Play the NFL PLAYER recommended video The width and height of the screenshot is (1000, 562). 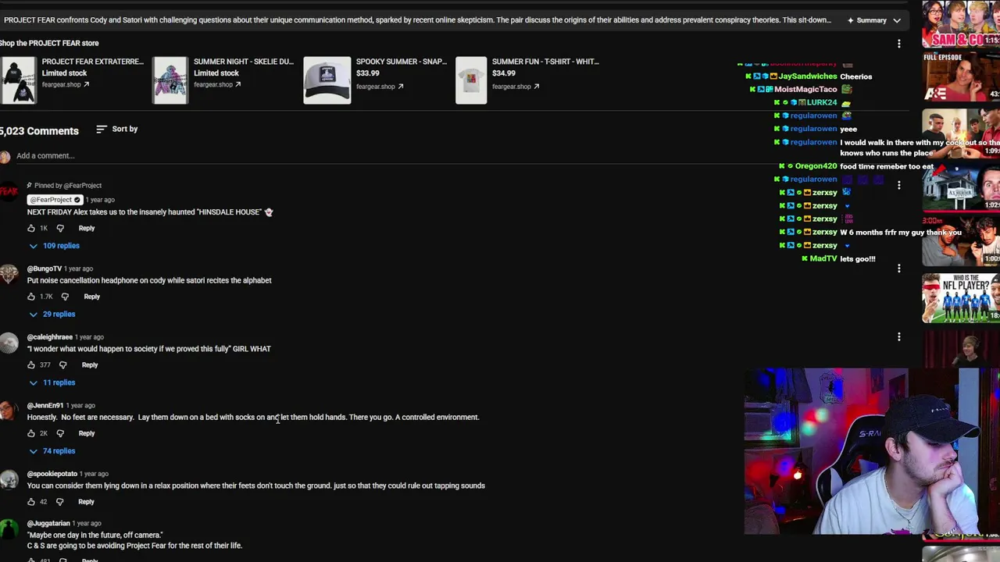point(961,298)
